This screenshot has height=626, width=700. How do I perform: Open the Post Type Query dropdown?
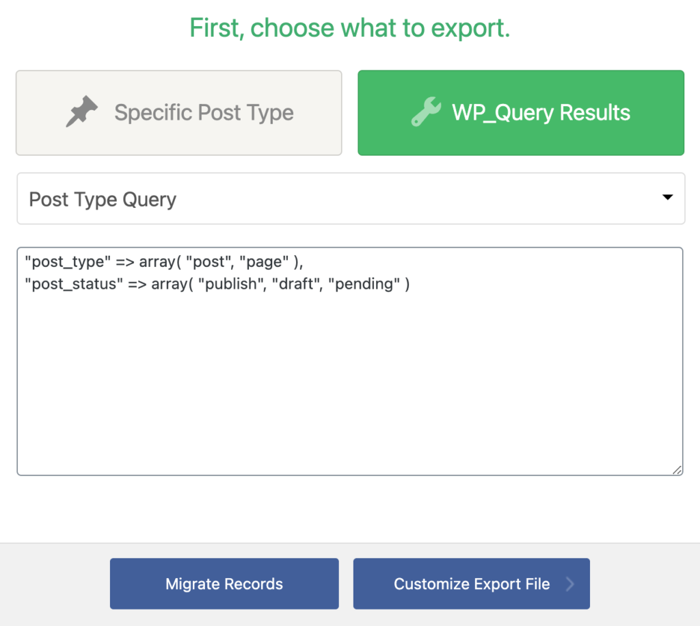(x=350, y=198)
